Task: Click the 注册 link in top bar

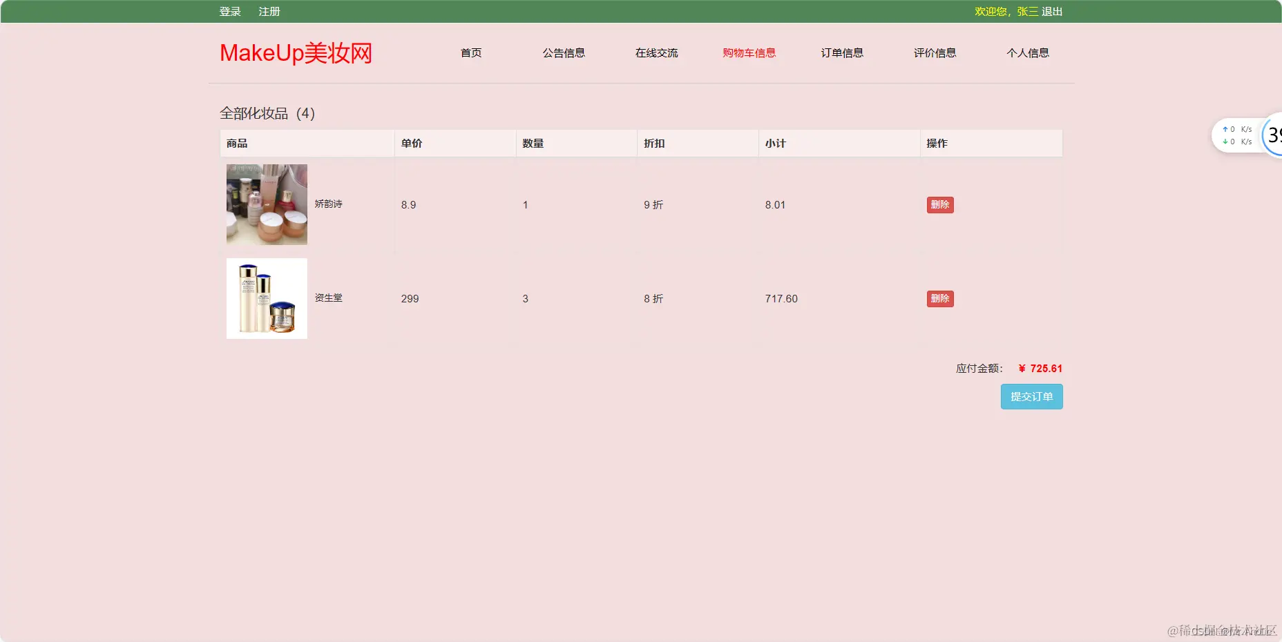Action: (269, 12)
